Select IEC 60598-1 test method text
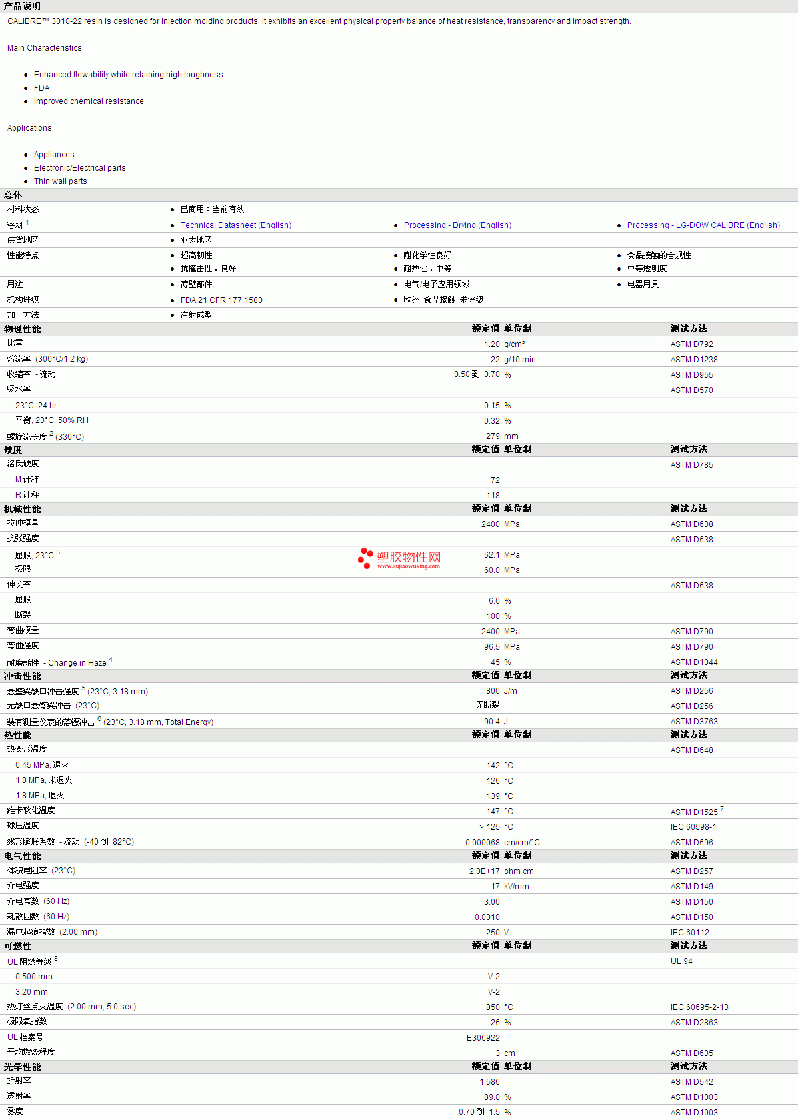The width and height of the screenshot is (798, 1118). click(x=693, y=827)
